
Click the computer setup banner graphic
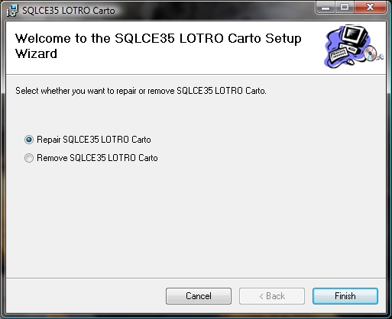[354, 47]
